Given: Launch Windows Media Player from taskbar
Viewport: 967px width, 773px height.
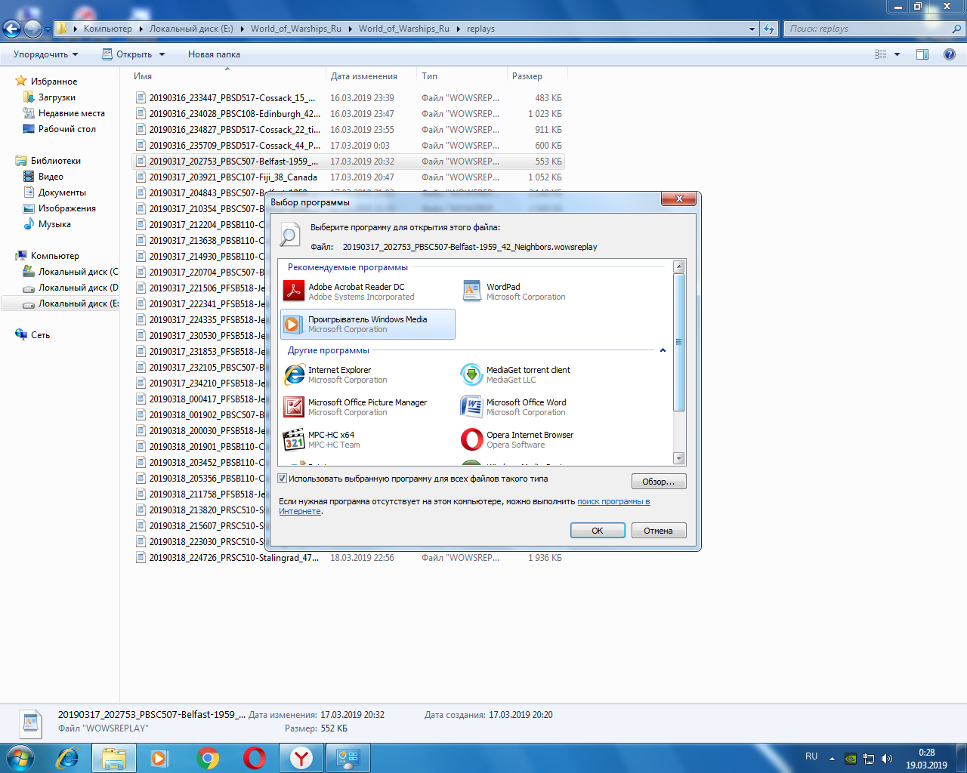Looking at the screenshot, I should 160,758.
